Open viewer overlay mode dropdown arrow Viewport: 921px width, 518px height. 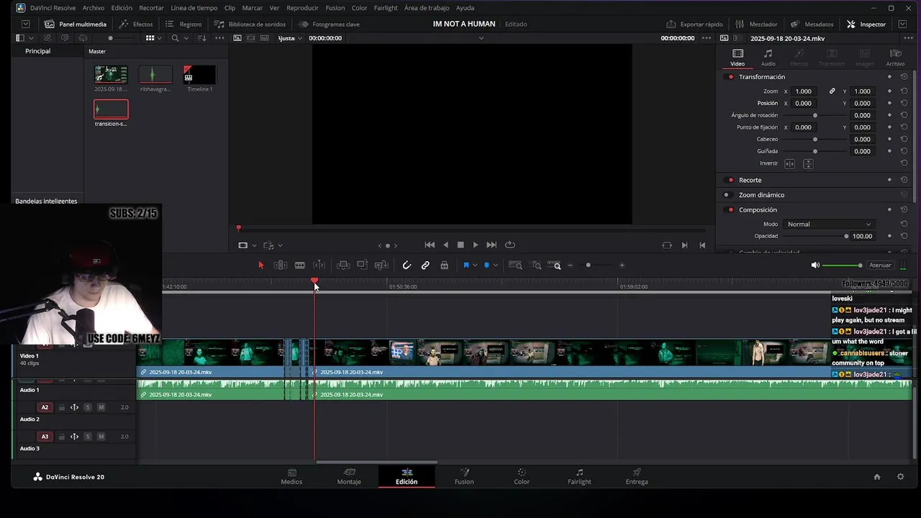(254, 245)
